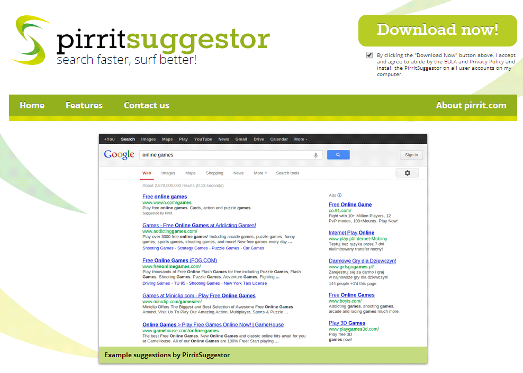Click Drive in the black bar
The image size is (523, 373).
pyautogui.click(x=258, y=139)
